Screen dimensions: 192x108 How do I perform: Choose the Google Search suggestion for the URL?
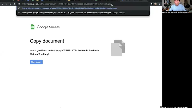tap(83, 13)
